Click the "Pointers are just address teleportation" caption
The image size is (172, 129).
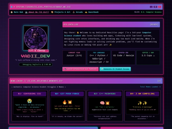(x=105, y=118)
